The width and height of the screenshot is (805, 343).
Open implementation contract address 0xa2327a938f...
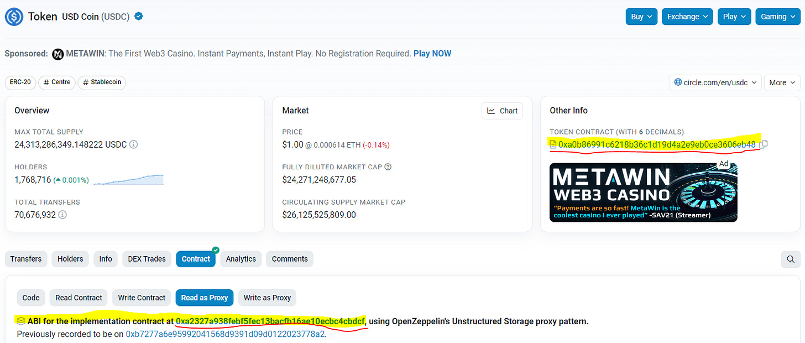click(x=270, y=321)
